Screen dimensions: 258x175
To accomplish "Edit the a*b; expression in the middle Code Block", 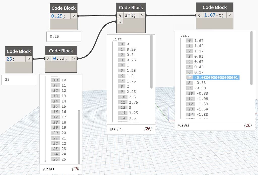I will click(x=130, y=15).
